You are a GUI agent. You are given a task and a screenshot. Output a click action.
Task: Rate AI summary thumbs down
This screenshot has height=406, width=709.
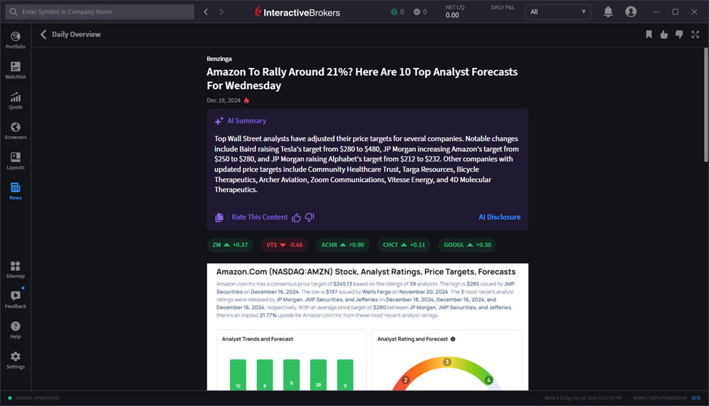click(x=309, y=218)
